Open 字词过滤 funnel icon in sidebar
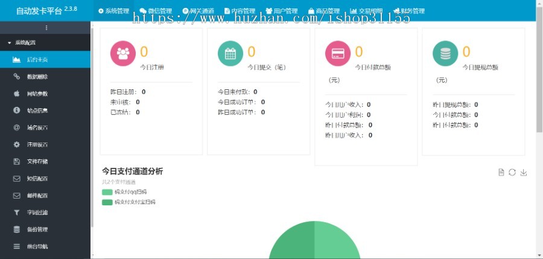 pyautogui.click(x=17, y=213)
